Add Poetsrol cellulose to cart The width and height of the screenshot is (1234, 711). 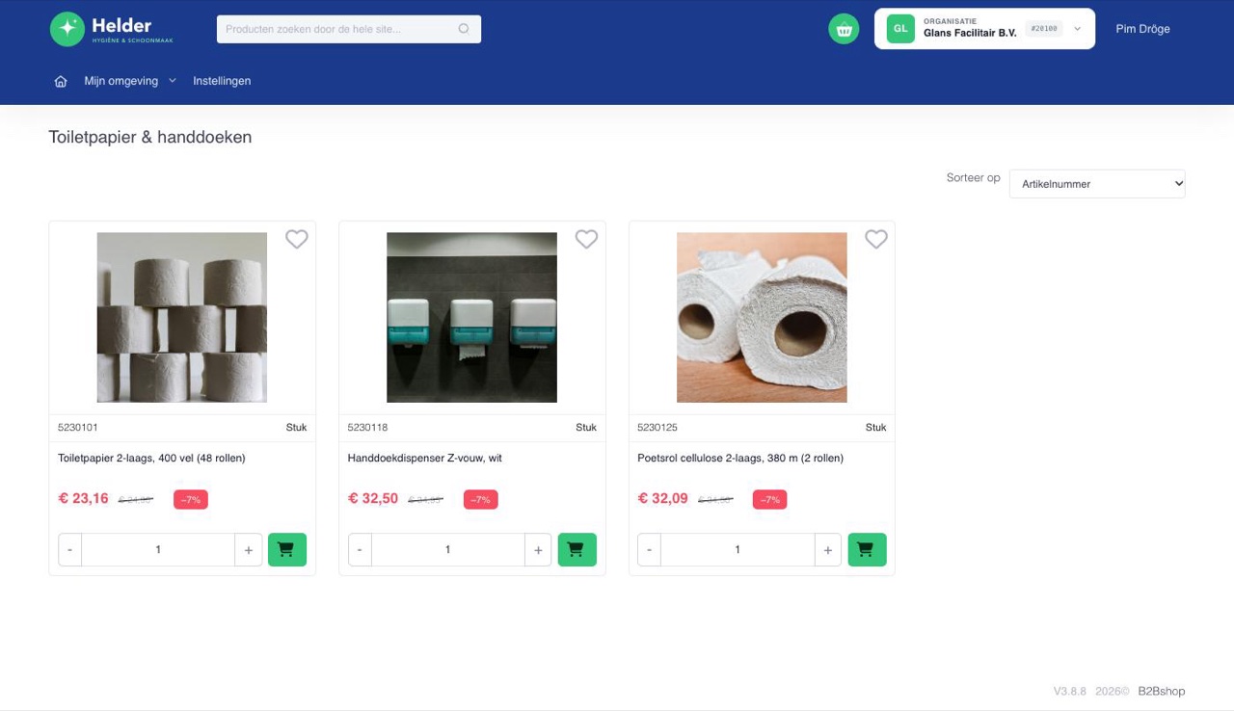[x=867, y=549]
